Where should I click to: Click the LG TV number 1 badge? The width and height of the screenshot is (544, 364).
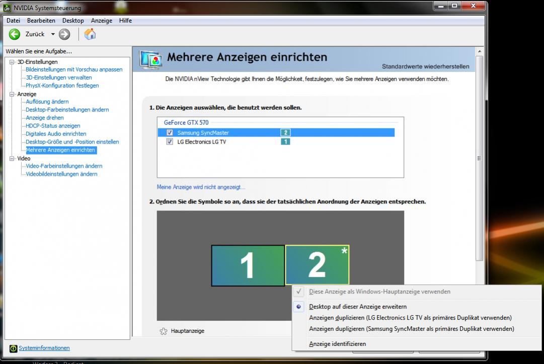pos(285,141)
